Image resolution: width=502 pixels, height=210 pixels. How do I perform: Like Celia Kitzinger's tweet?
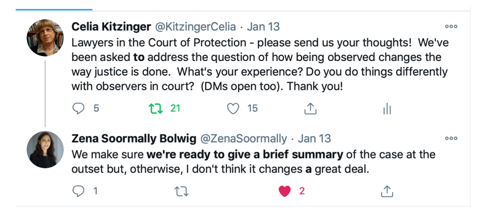click(233, 108)
